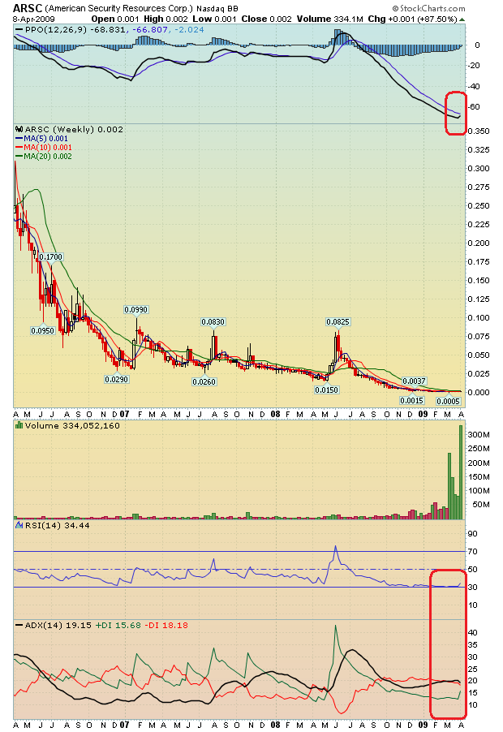Click the PPO(12,26,9) -68.831 indicator label
Image resolution: width=503 pixels, height=732 pixels.
pyautogui.click(x=75, y=29)
